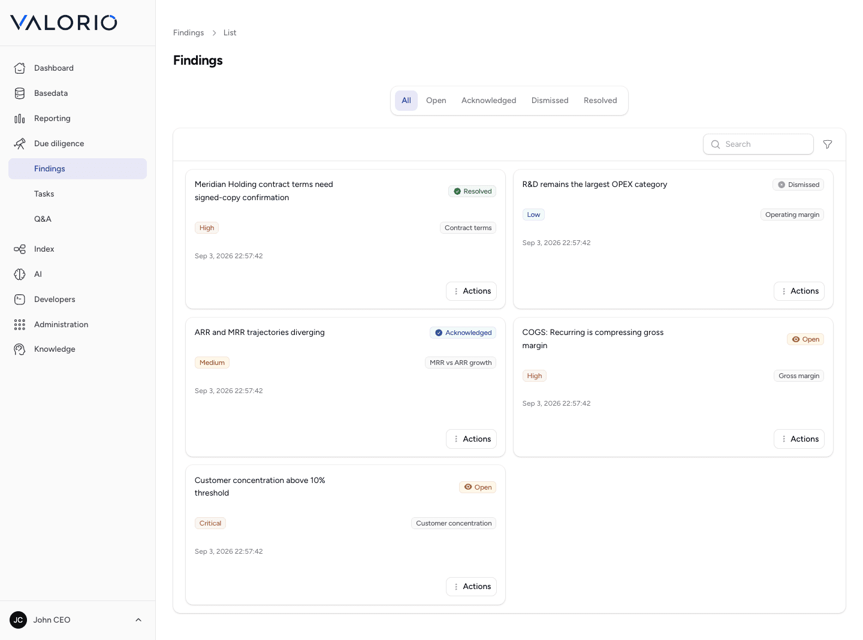Click the Findings breadcrumb link
Image resolution: width=863 pixels, height=640 pixels.
tap(188, 33)
